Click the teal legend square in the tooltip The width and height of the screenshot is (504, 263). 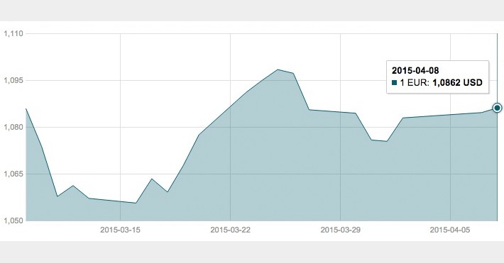(395, 83)
